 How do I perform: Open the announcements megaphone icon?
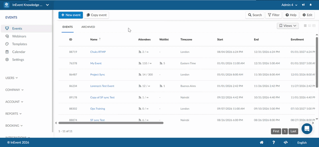point(303,5)
